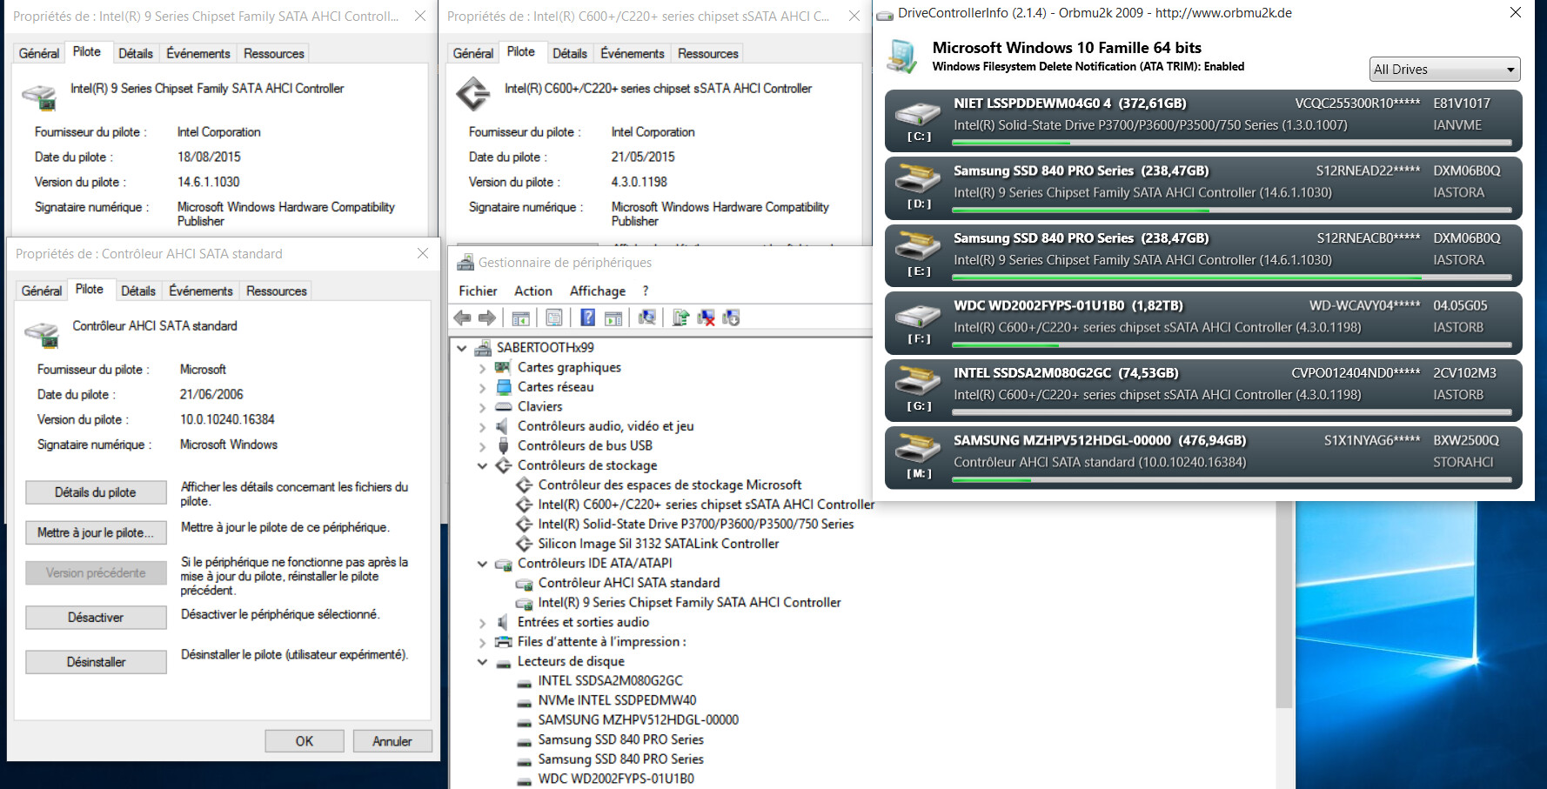
Task: Click the Cartes graphiques category icon
Action: [x=503, y=367]
